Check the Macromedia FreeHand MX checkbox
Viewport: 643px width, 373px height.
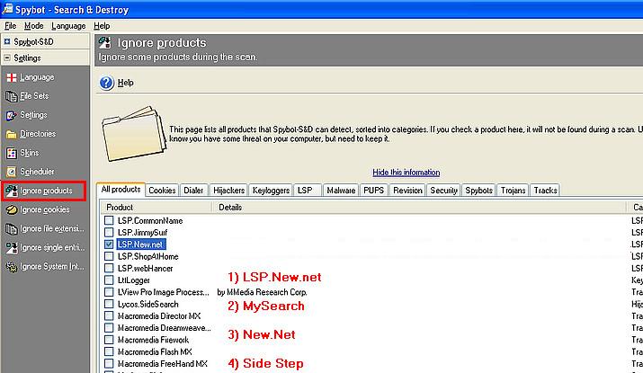click(x=109, y=364)
